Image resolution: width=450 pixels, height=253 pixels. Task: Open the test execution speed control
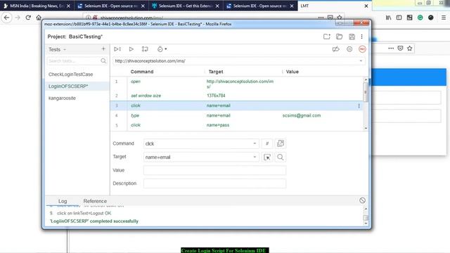tap(162, 49)
